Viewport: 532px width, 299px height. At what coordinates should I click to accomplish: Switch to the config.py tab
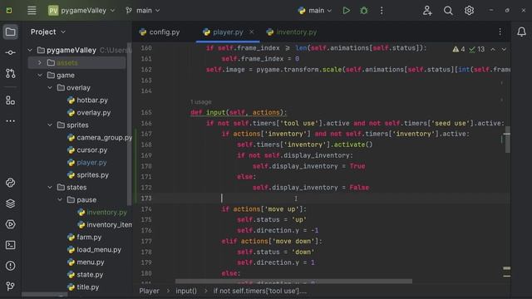click(x=160, y=32)
